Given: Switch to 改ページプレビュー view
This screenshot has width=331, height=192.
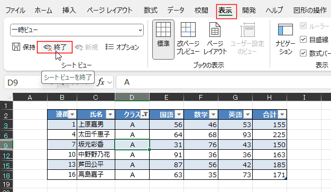Looking at the screenshot, I should 188,39.
